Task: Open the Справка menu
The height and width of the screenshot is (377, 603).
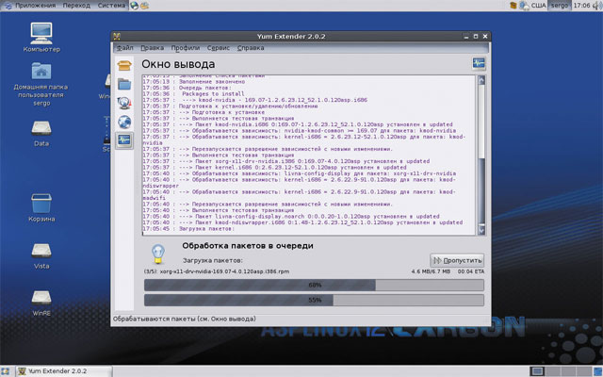Action: tap(251, 48)
